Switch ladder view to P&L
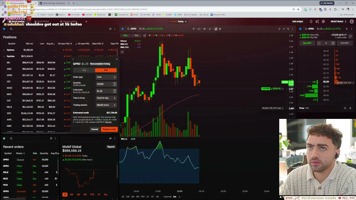The height and width of the screenshot is (200, 356). point(307,108)
